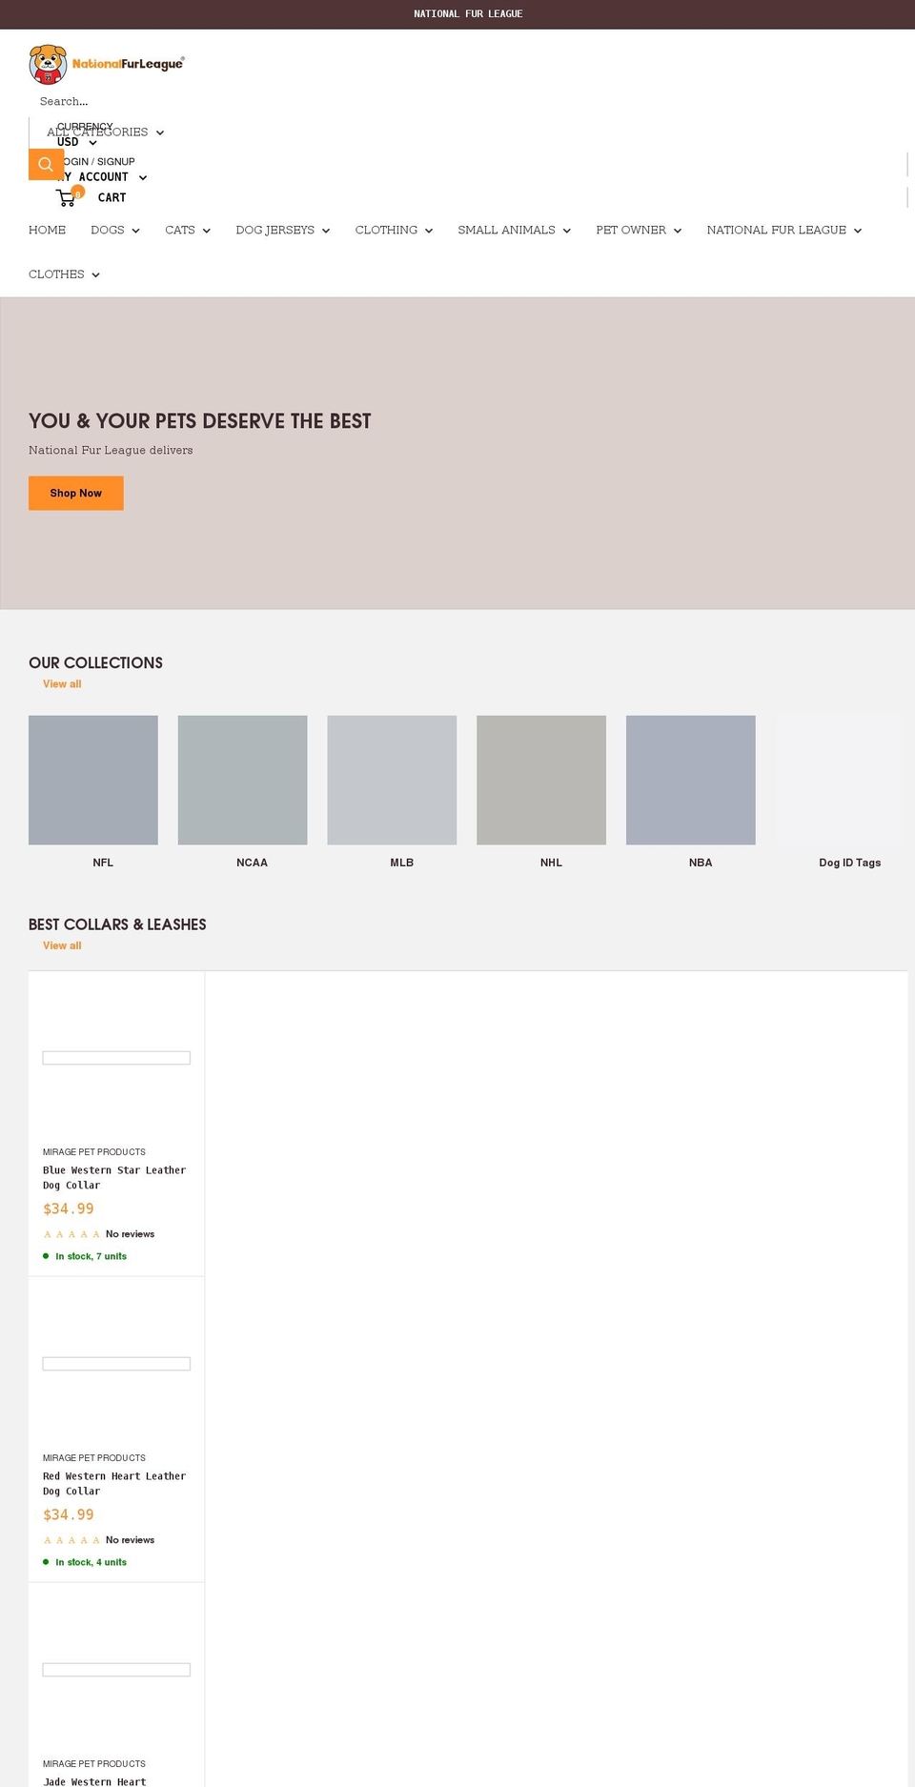View all under Our Collections
The image size is (915, 1787).
click(62, 684)
